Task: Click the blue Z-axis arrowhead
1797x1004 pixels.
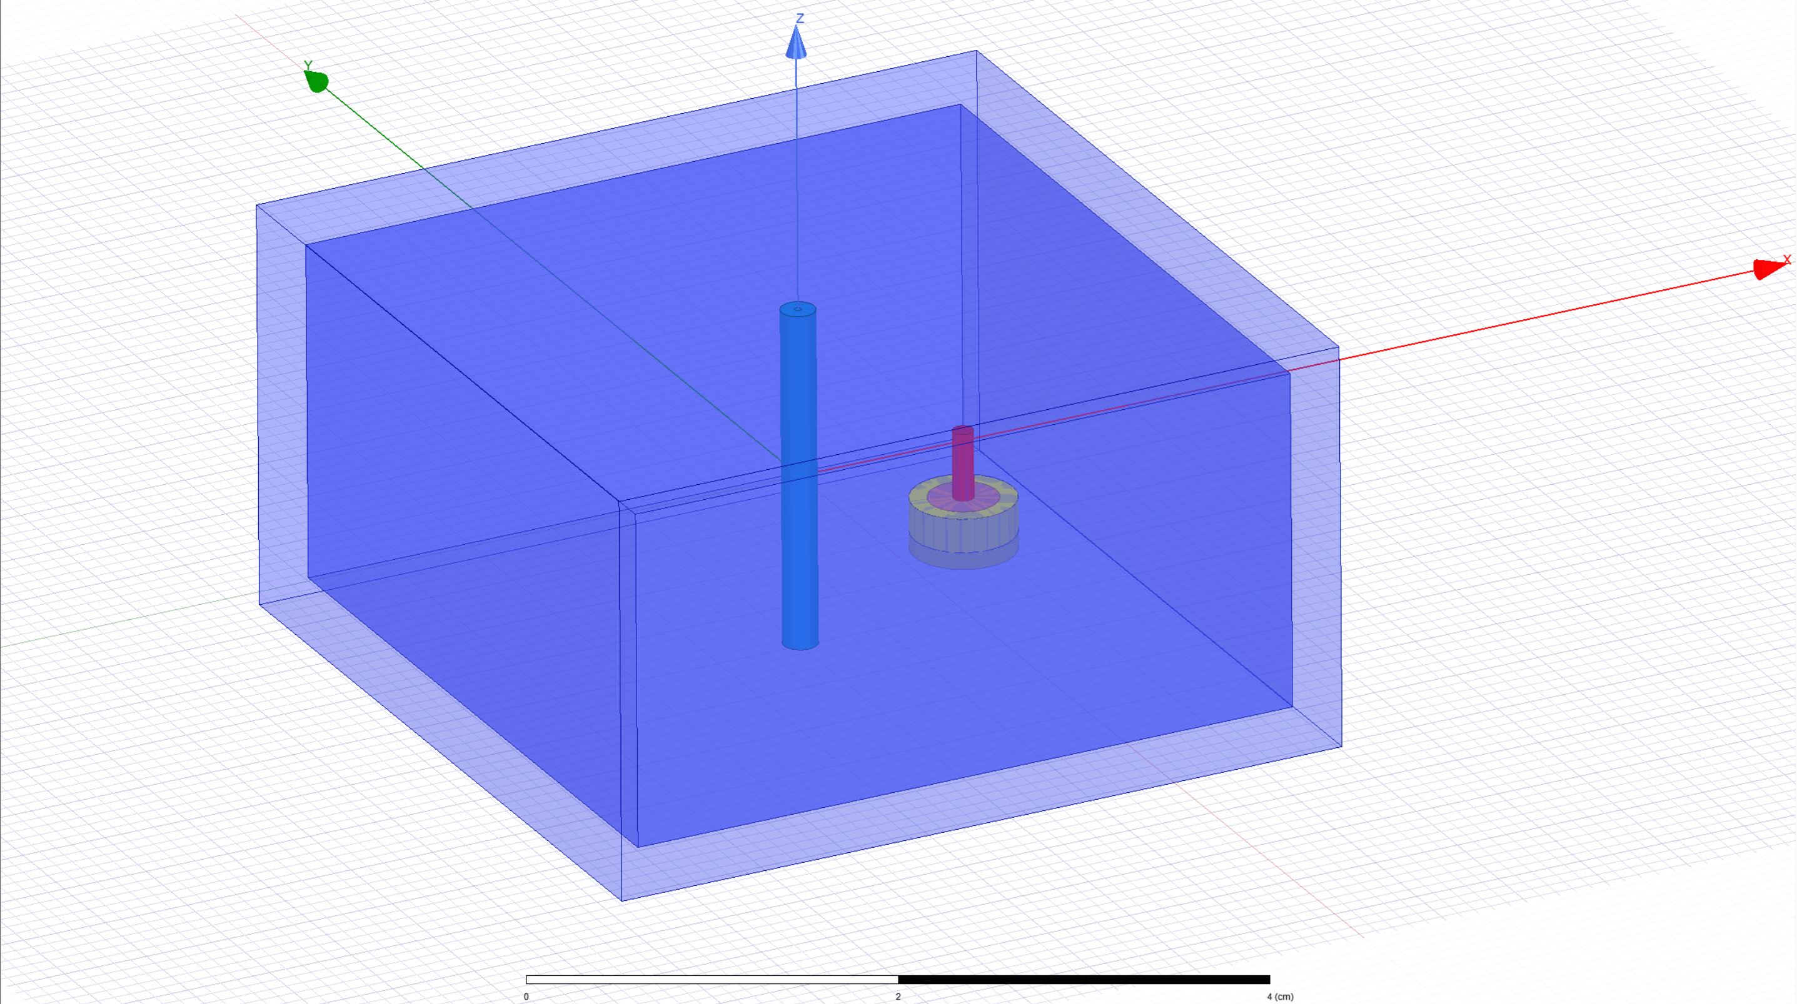Action: pyautogui.click(x=797, y=43)
